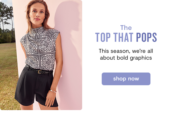Click the model's hoop earring

coord(44,21)
